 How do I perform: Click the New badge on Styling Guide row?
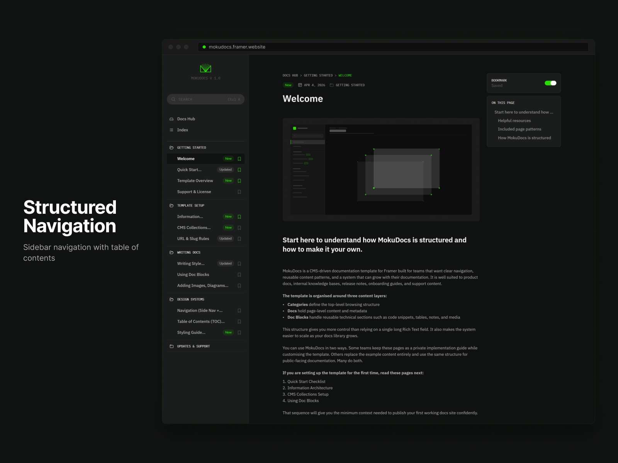(x=229, y=333)
